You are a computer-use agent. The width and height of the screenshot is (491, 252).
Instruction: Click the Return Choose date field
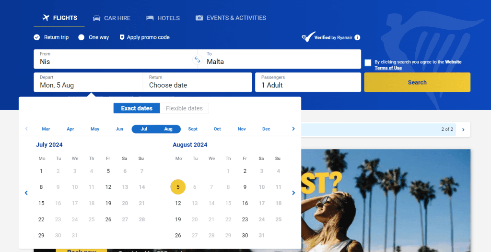point(197,82)
